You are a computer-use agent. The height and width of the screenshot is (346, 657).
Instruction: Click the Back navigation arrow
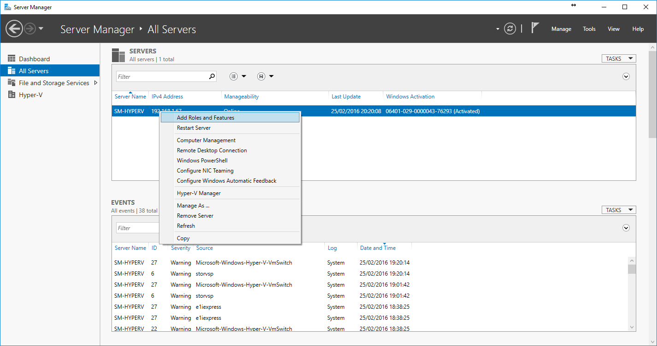click(14, 29)
